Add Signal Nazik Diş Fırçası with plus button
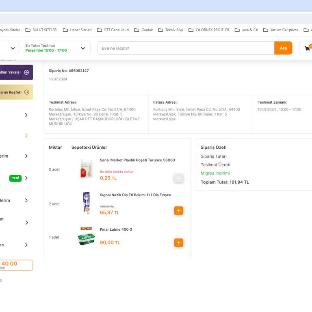 [x=178, y=210]
